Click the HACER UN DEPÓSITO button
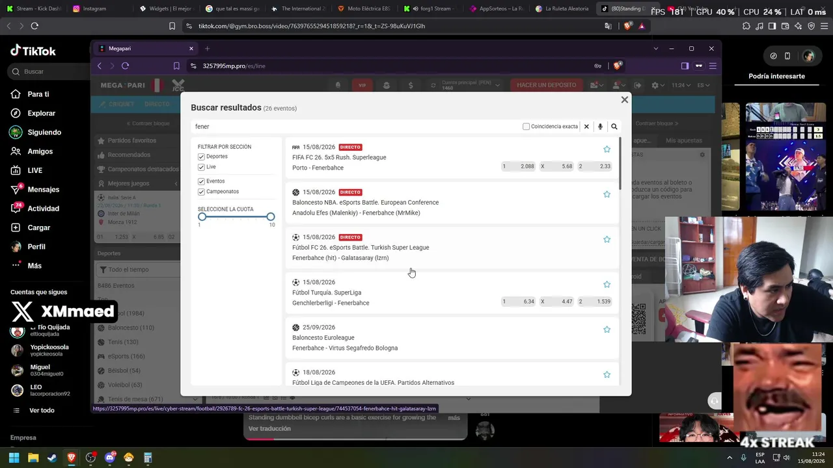The height and width of the screenshot is (468, 833). tap(547, 85)
